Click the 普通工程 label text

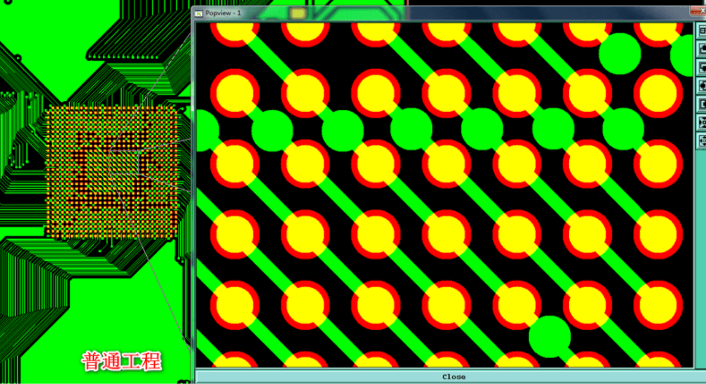coord(121,361)
